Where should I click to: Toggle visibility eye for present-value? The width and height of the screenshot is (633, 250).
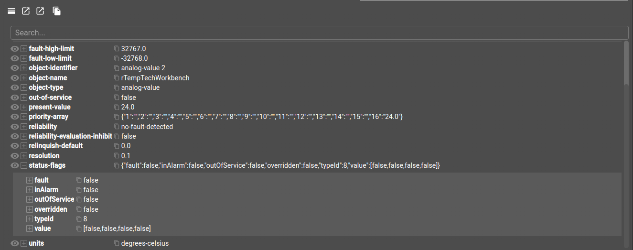15,107
